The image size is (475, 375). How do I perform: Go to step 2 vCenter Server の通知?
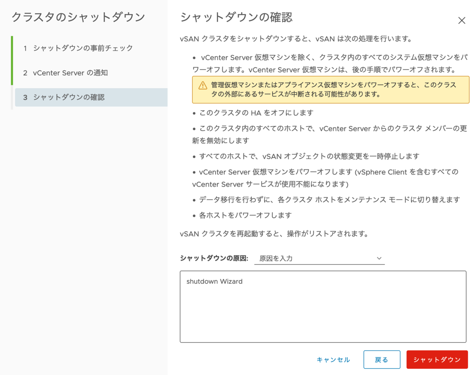click(x=66, y=73)
